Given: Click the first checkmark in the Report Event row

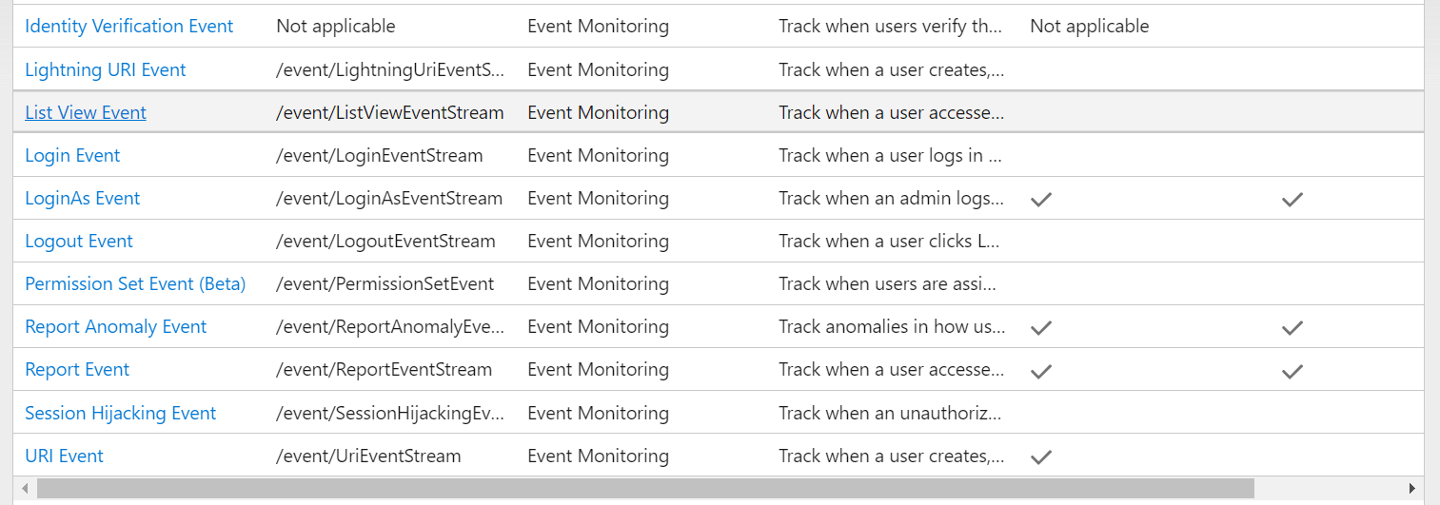Looking at the screenshot, I should click(1041, 371).
